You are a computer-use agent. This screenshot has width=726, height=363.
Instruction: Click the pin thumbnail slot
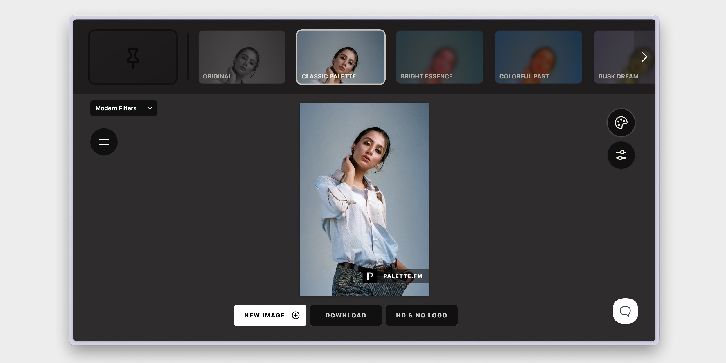(x=133, y=57)
